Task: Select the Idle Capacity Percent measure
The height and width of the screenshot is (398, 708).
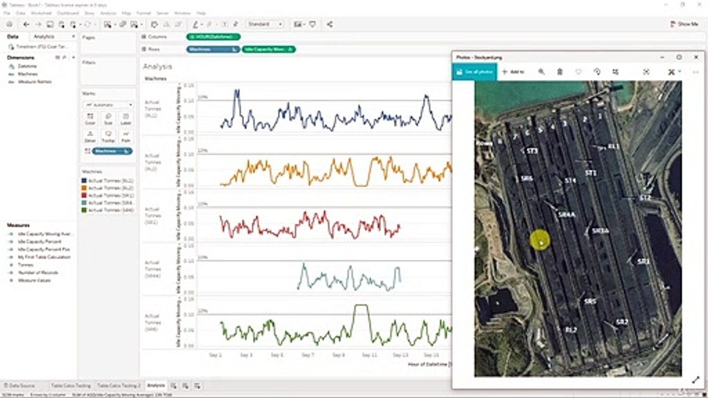Action: click(40, 242)
